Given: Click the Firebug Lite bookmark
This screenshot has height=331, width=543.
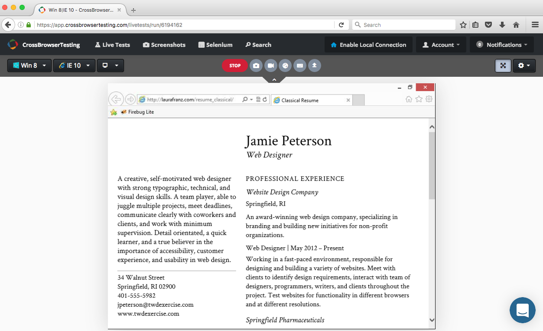Looking at the screenshot, I should [x=137, y=112].
